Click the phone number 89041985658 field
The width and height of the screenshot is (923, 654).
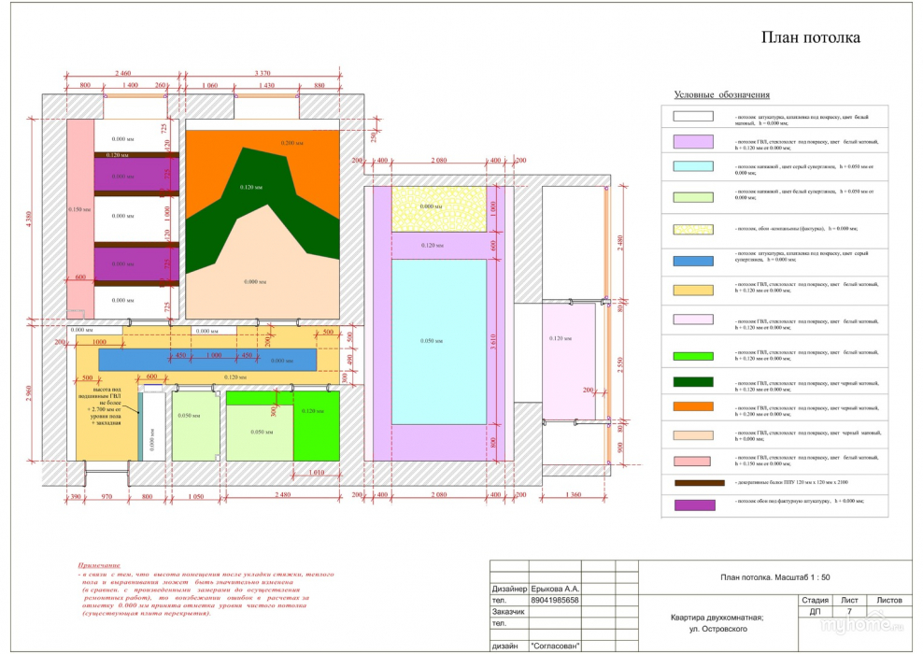[x=555, y=601]
